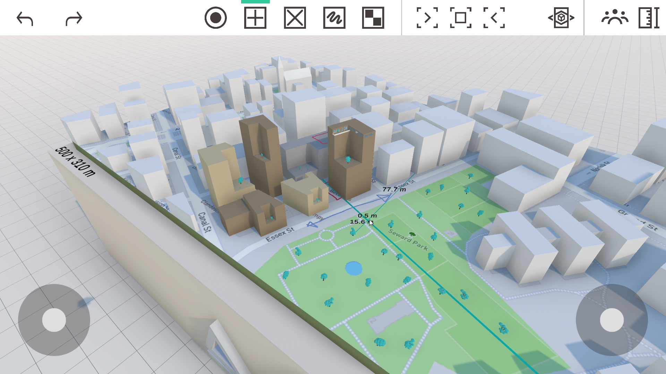Screen dimensions: 666x374
Task: Select the delete X-box tool
Action: pos(295,18)
